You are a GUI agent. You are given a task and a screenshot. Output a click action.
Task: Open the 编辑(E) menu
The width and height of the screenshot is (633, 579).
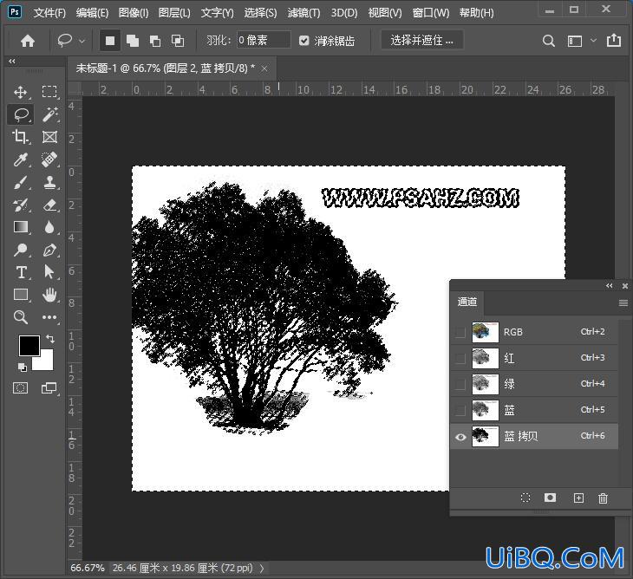[x=92, y=13]
